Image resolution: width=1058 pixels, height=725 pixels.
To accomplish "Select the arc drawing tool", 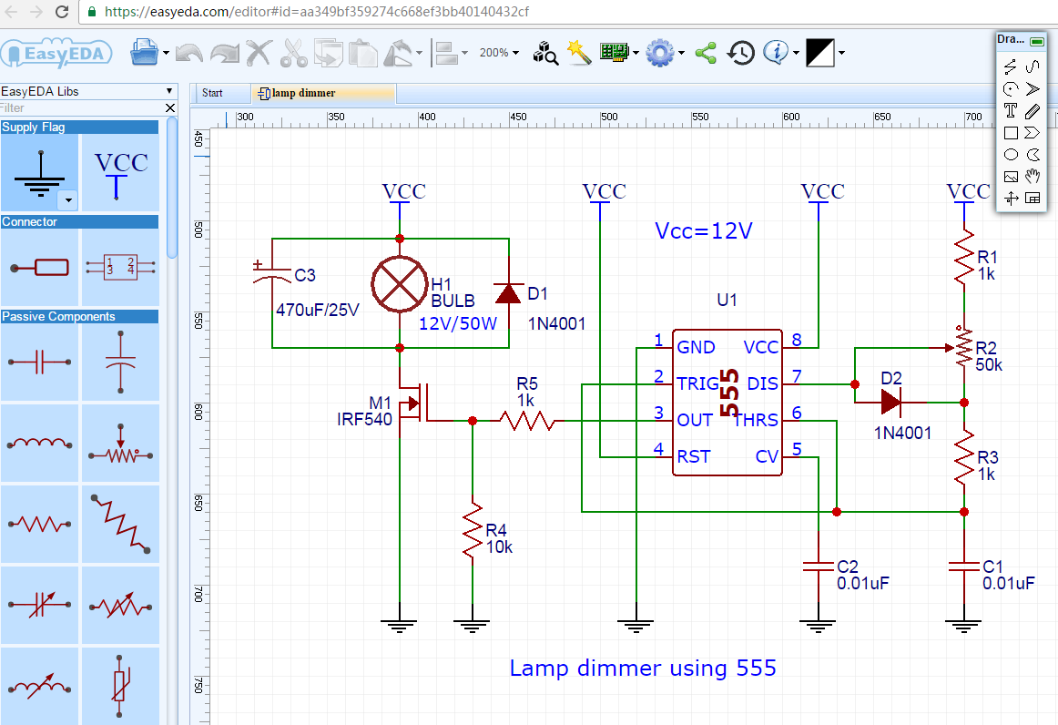I will [x=1010, y=88].
